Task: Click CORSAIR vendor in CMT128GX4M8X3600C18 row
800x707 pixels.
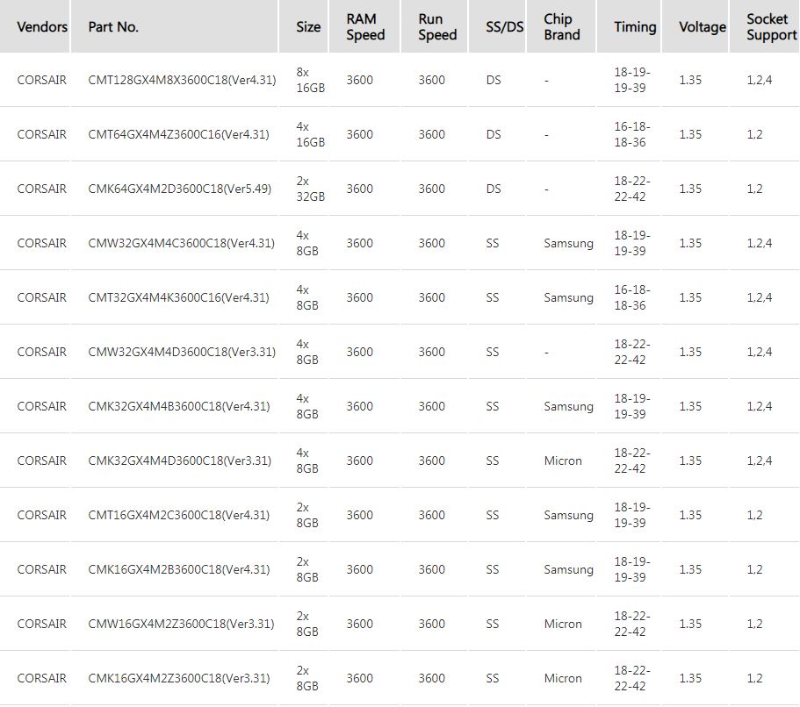Action: [42, 80]
